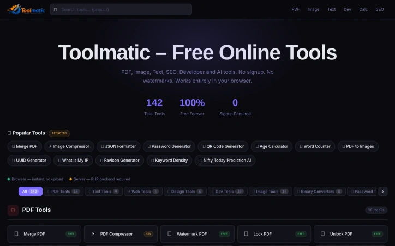Open Merge PDF popular tool chip
Screen dimensions: 395x246
[x=25, y=146]
